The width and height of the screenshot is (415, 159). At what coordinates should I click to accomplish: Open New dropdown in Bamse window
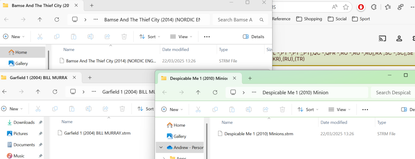[14, 36]
